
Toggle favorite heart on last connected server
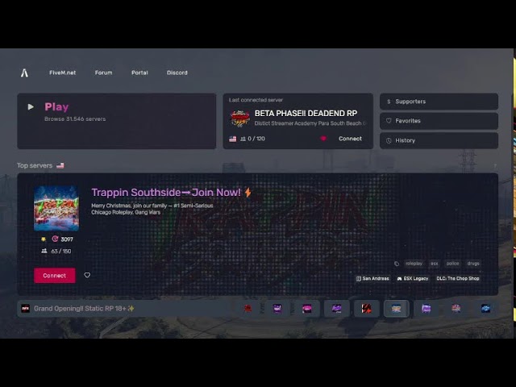[323, 139]
